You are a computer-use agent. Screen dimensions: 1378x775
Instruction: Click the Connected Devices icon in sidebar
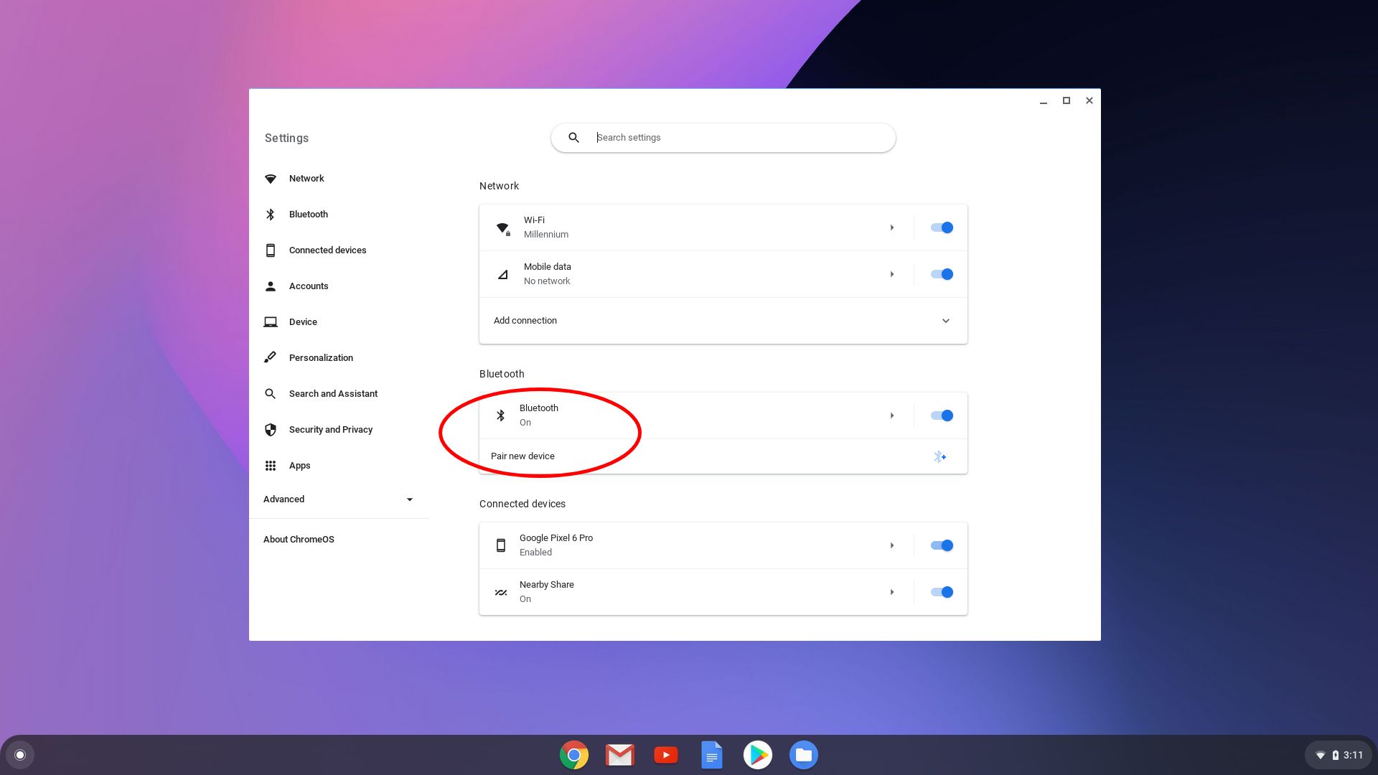pos(271,249)
